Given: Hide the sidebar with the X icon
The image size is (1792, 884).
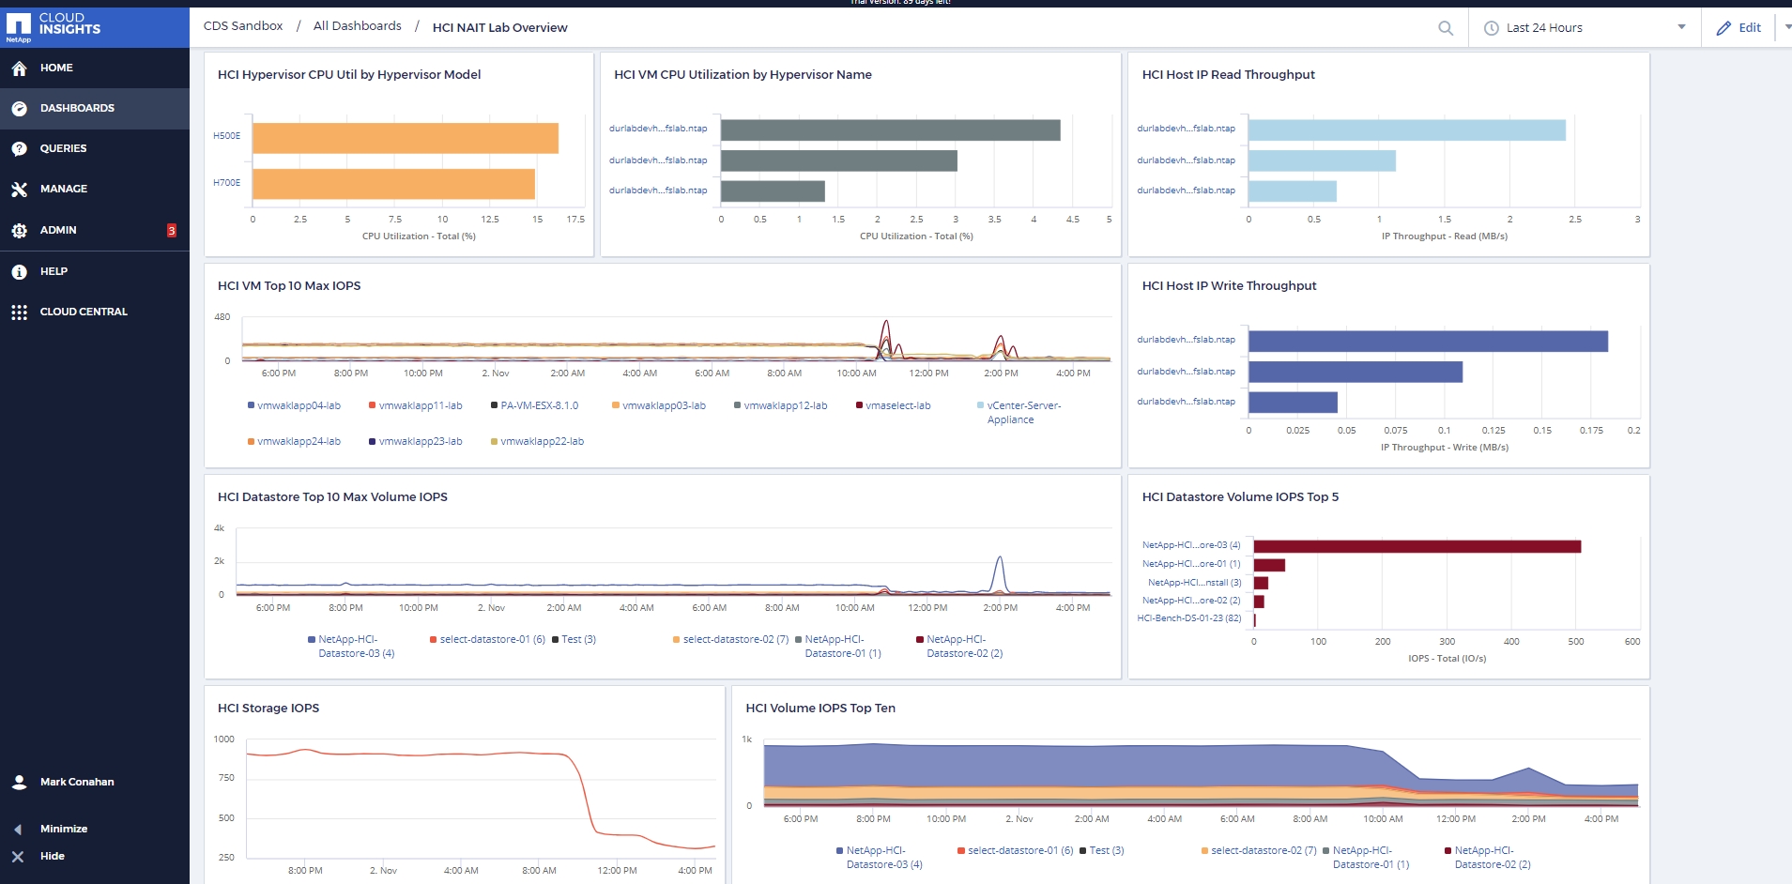Looking at the screenshot, I should pyautogui.click(x=18, y=857).
